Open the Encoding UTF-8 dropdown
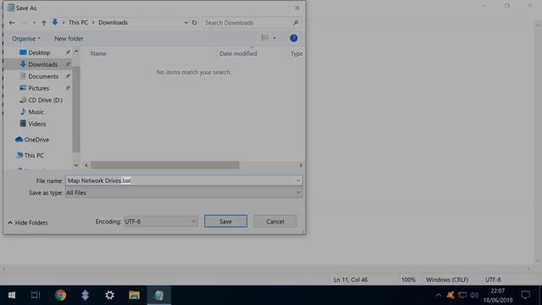Screen dimensions: 542x305 (160, 221)
